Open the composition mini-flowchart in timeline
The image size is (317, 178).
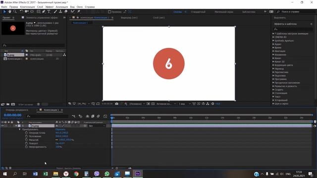tap(74, 116)
